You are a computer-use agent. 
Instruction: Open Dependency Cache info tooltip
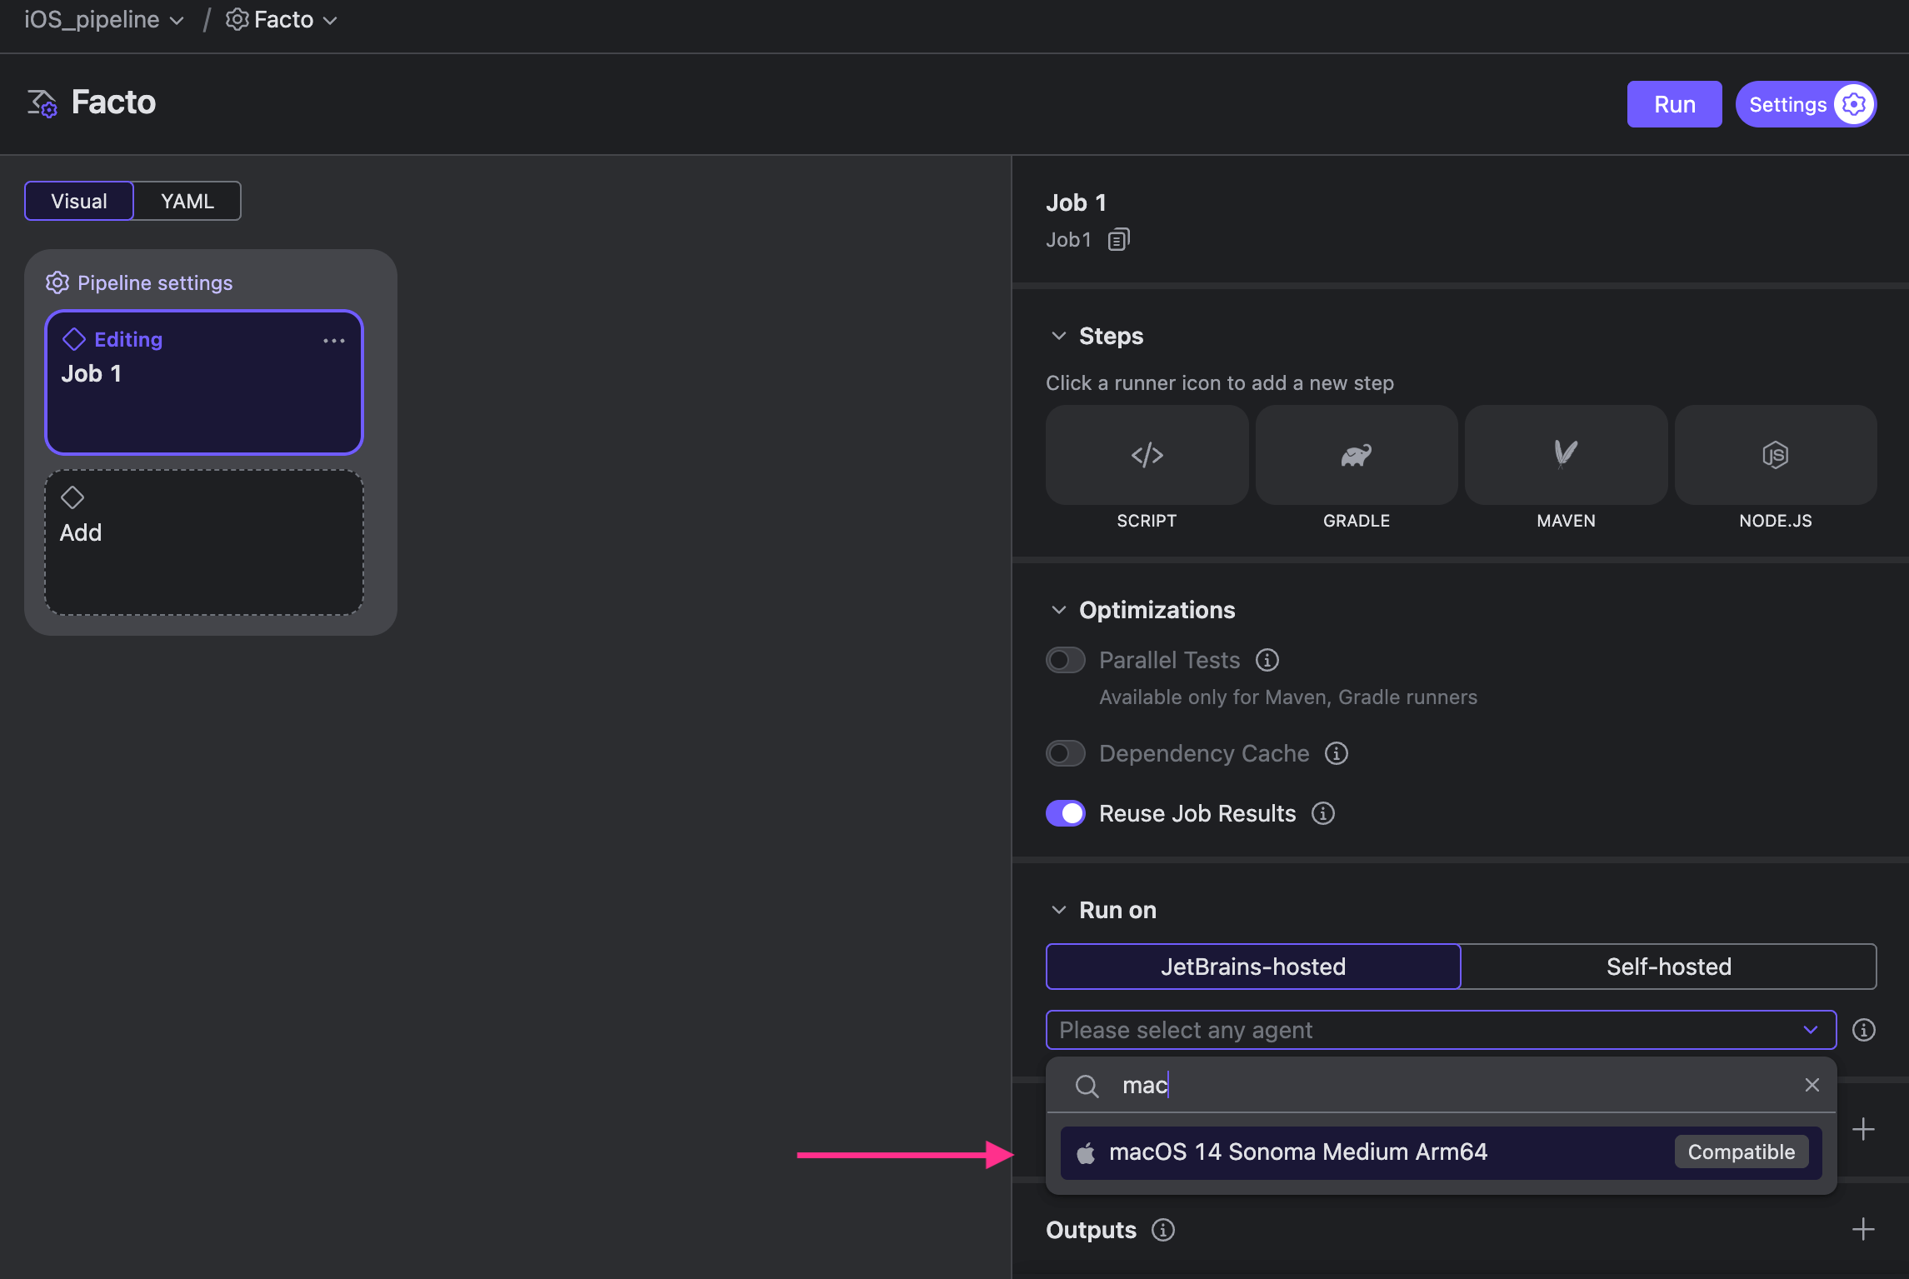click(x=1337, y=753)
